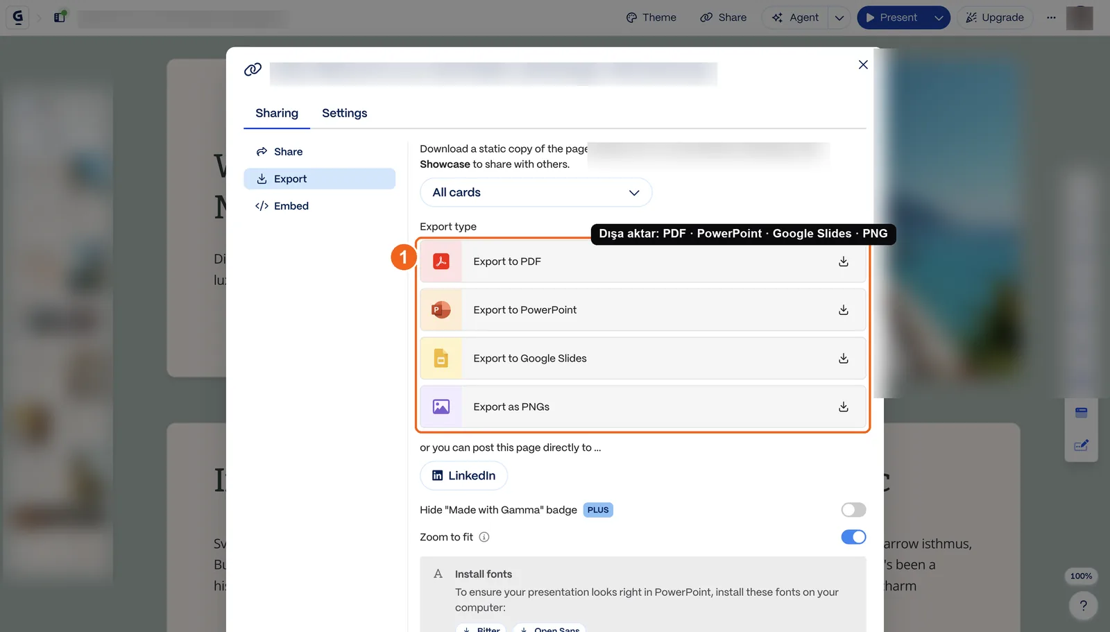
Task: Click the link icon in dialog header
Action: point(253,69)
